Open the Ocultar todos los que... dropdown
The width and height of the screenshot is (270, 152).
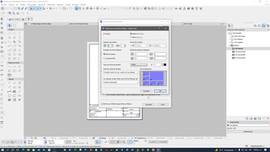click(121, 72)
